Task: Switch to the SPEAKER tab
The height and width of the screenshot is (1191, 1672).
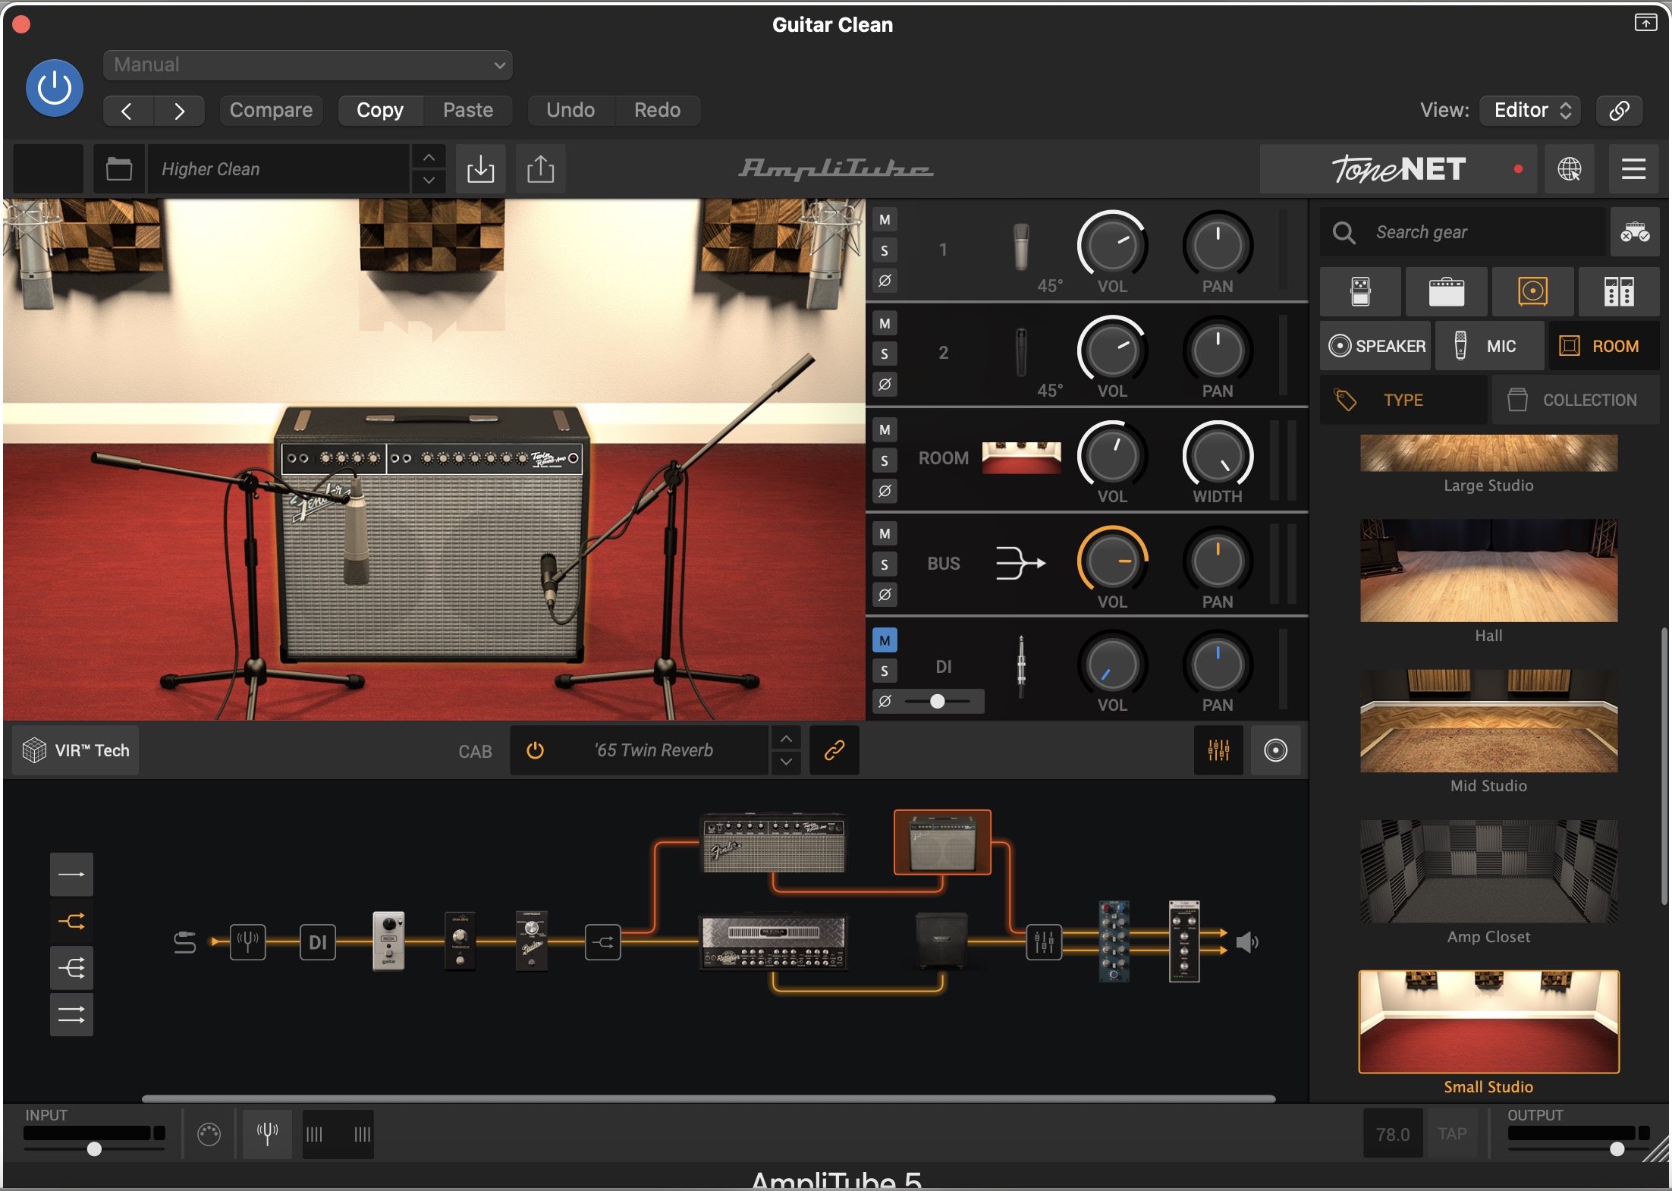Action: [x=1376, y=346]
